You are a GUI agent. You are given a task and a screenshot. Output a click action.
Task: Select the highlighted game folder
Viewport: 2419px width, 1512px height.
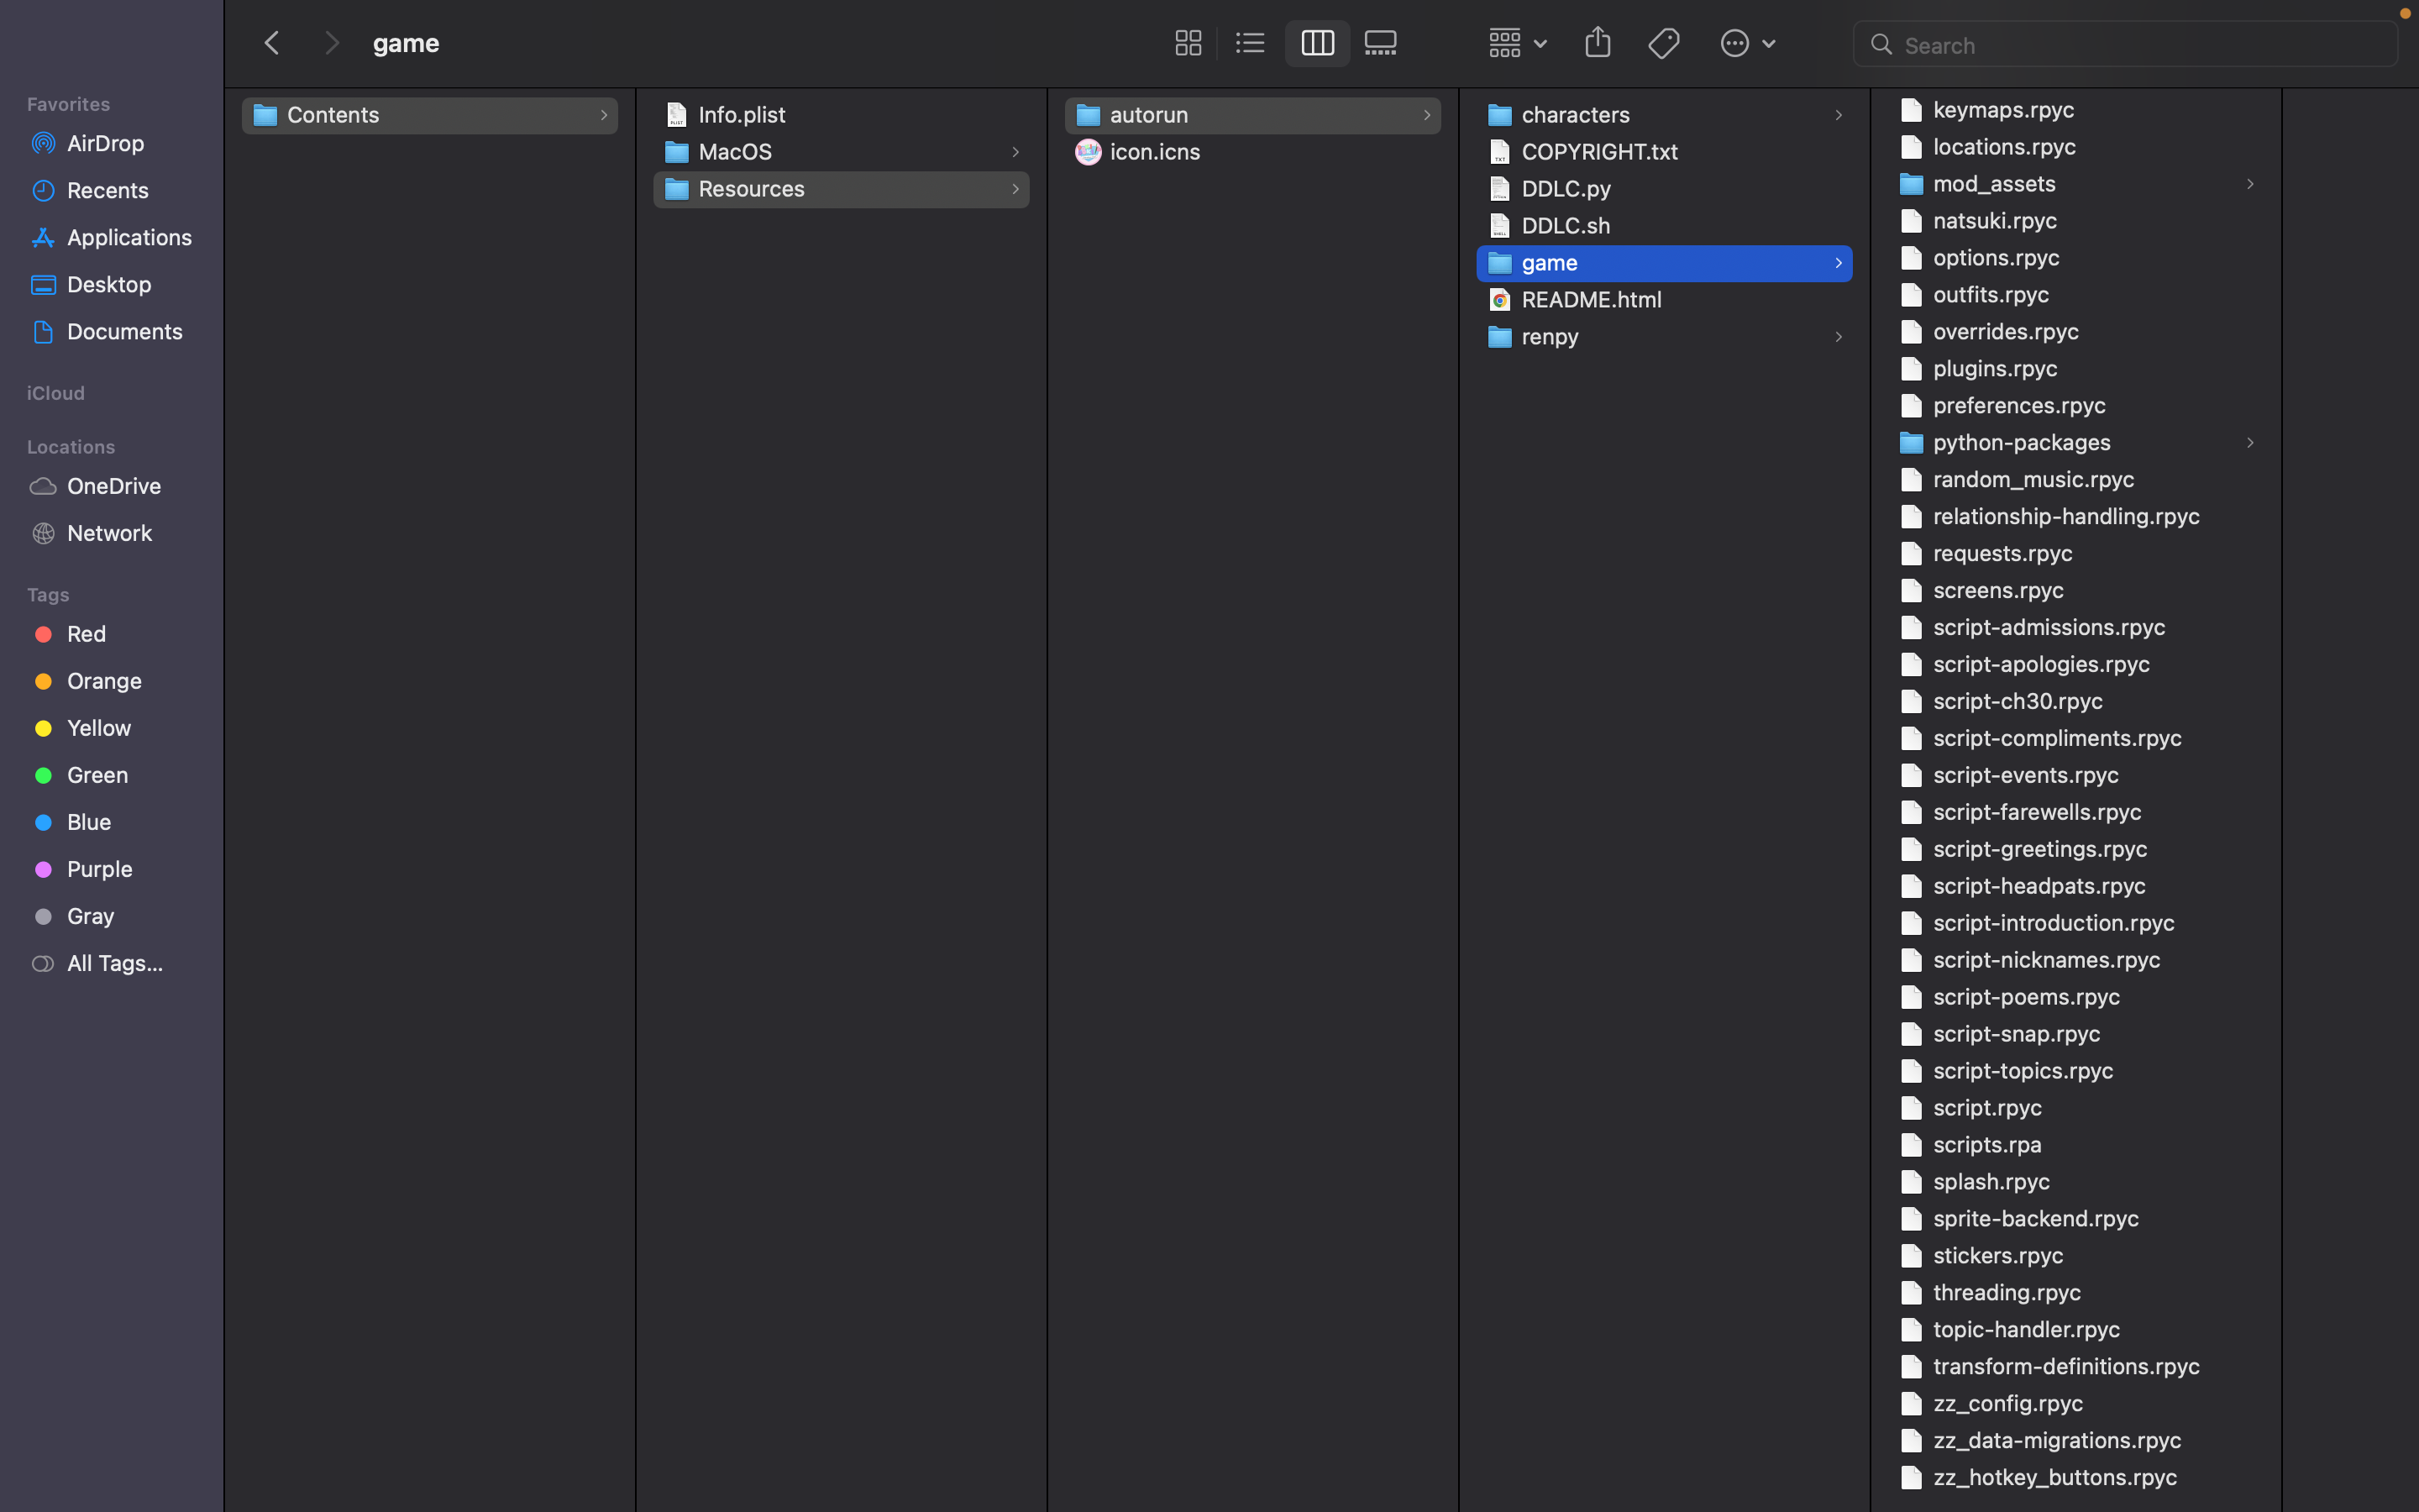point(1663,263)
